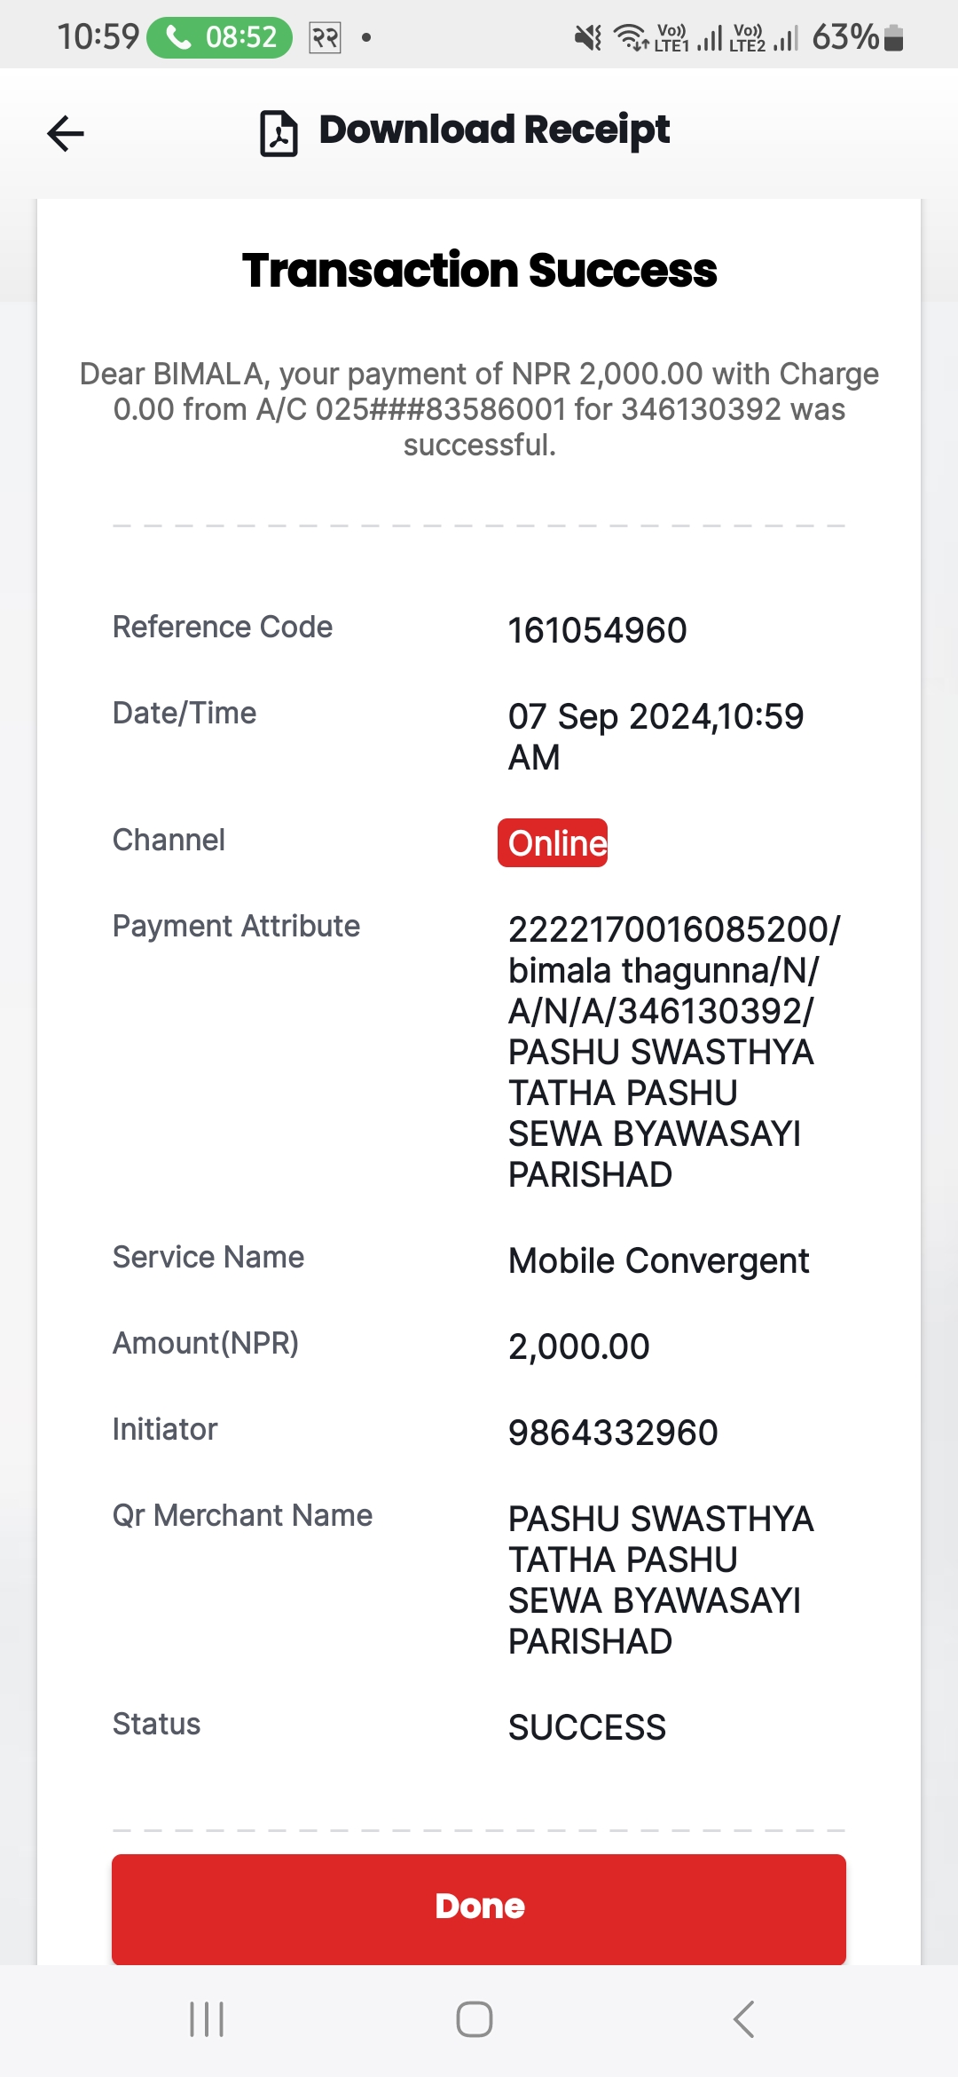Tap the Mobile Convergent service name
958x2077 pixels.
pyautogui.click(x=658, y=1261)
